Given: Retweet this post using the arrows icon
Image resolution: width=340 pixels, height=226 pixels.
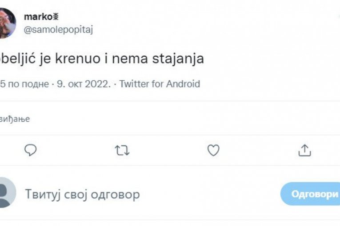Looking at the screenshot, I should tap(122, 151).
